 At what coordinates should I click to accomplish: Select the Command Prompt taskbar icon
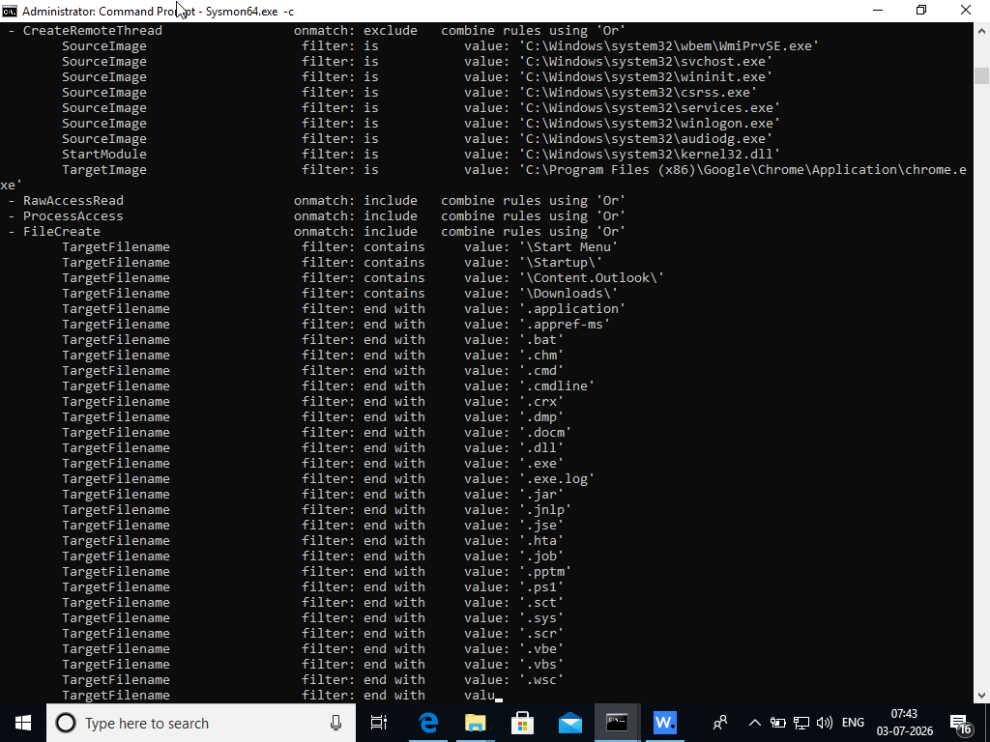point(617,723)
